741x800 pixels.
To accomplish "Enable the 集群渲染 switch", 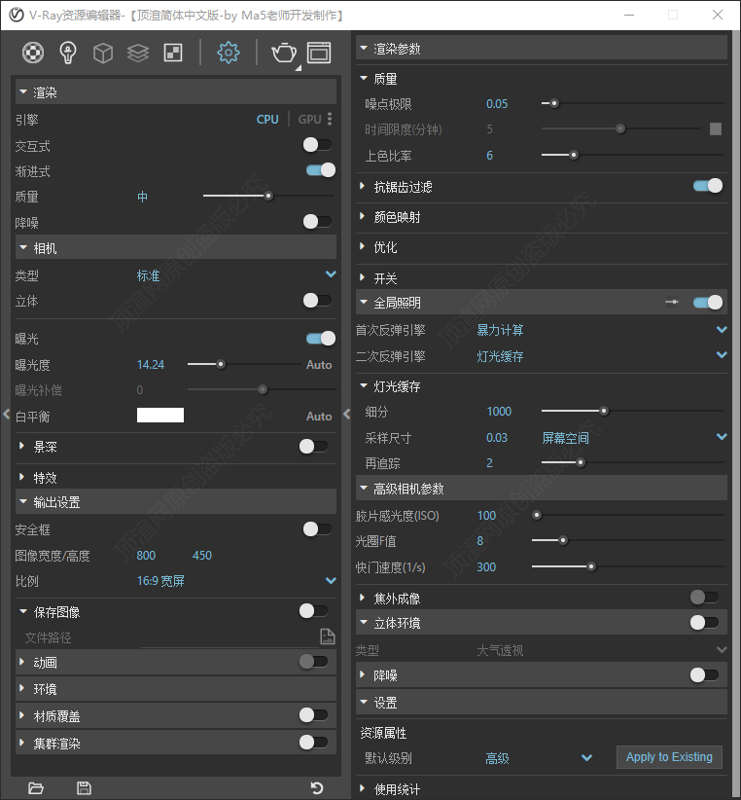I will coord(313,743).
